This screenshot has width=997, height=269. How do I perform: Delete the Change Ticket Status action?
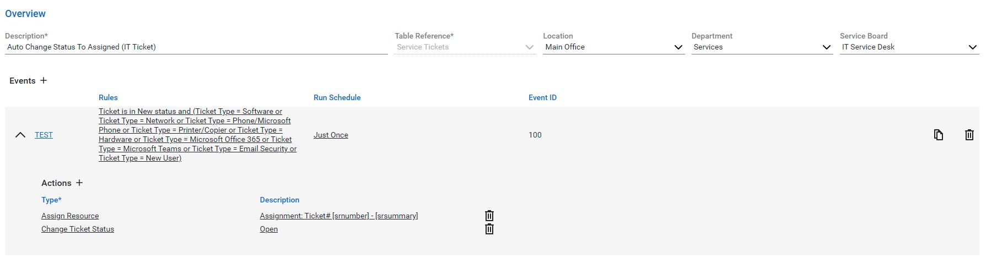coord(489,229)
